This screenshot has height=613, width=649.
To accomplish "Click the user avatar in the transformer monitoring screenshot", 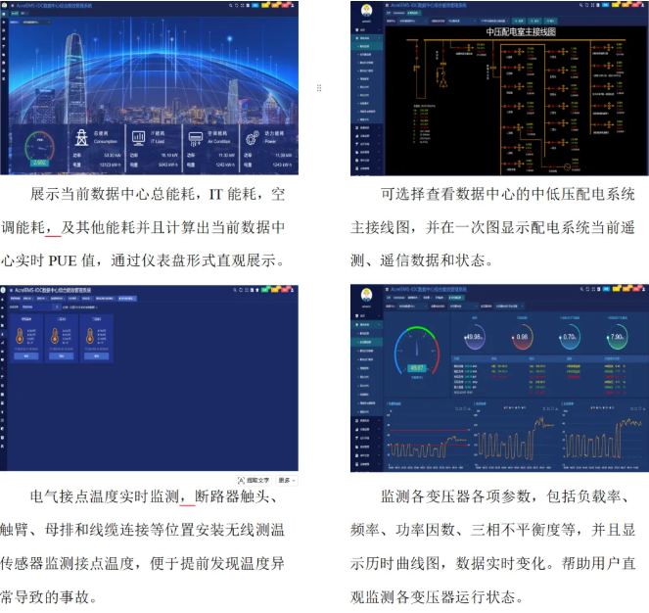I will (x=366, y=295).
